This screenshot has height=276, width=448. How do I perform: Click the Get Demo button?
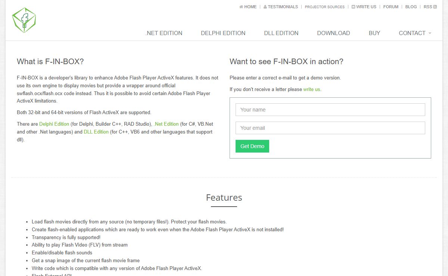(x=252, y=146)
